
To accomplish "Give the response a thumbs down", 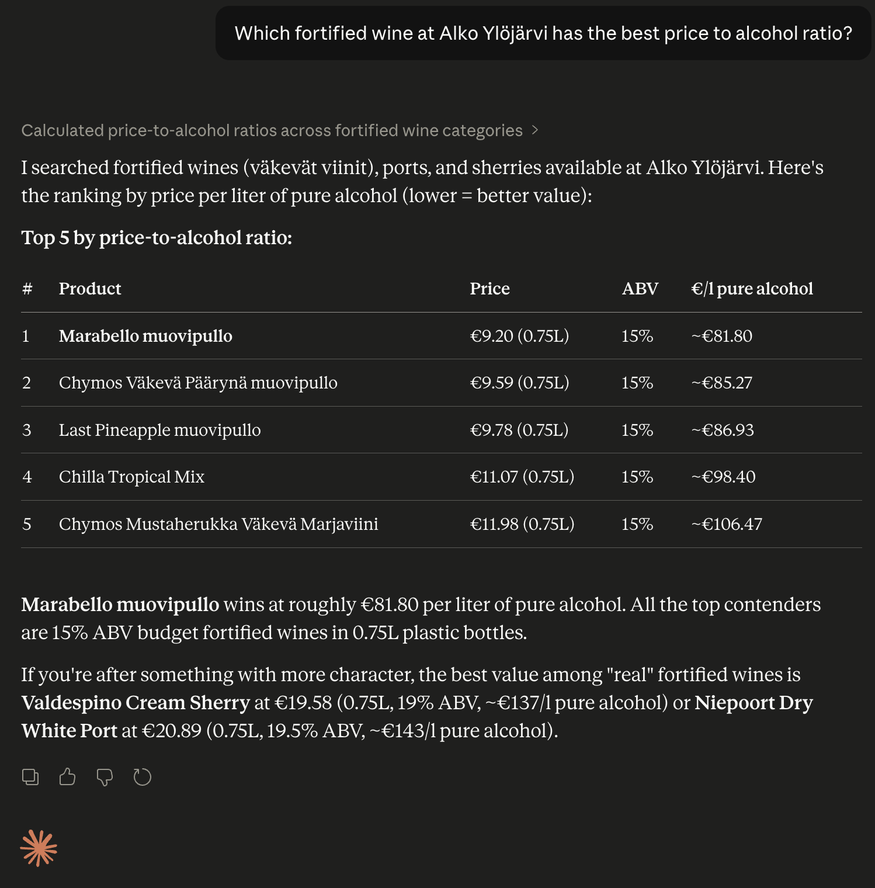I will coord(105,777).
